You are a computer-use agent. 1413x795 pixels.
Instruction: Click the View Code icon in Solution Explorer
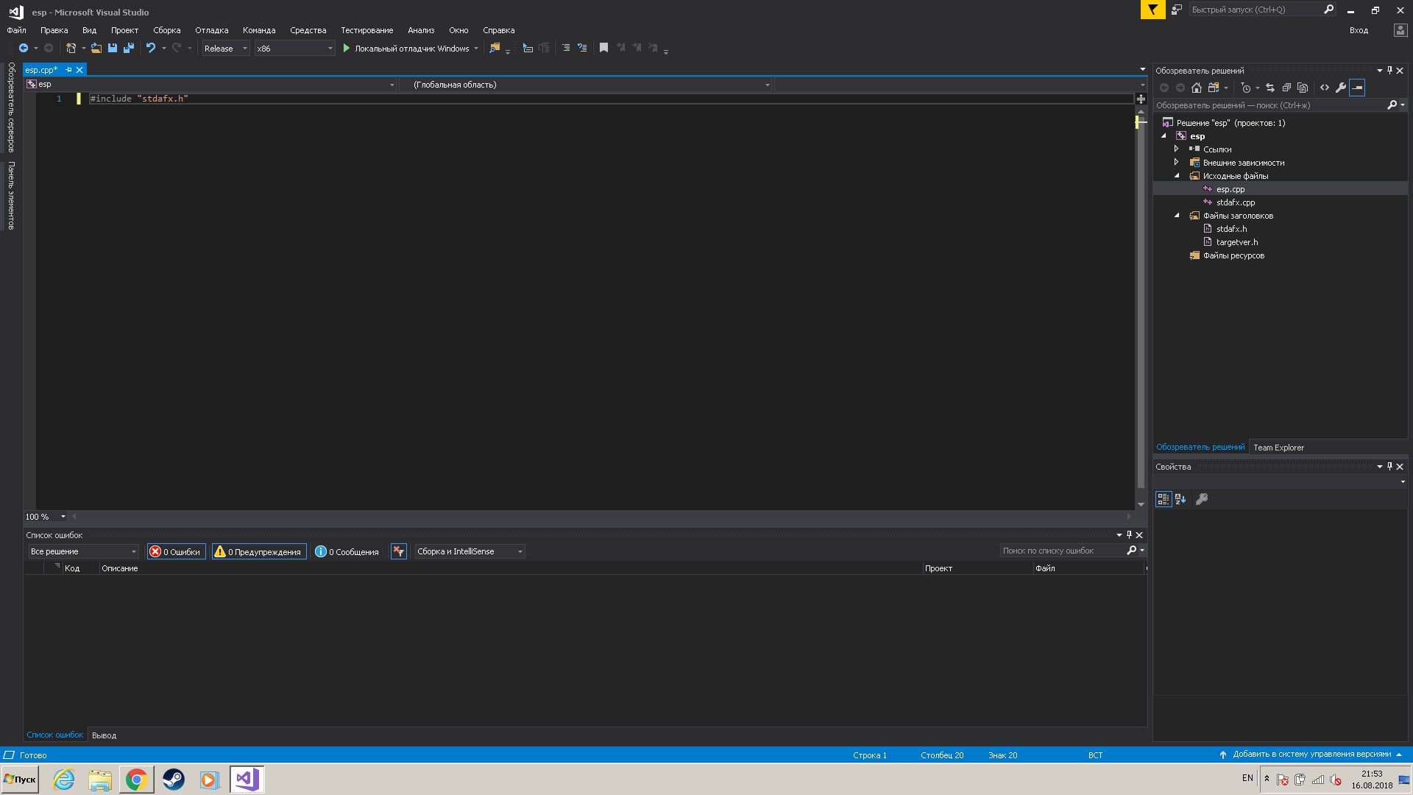pos(1325,88)
